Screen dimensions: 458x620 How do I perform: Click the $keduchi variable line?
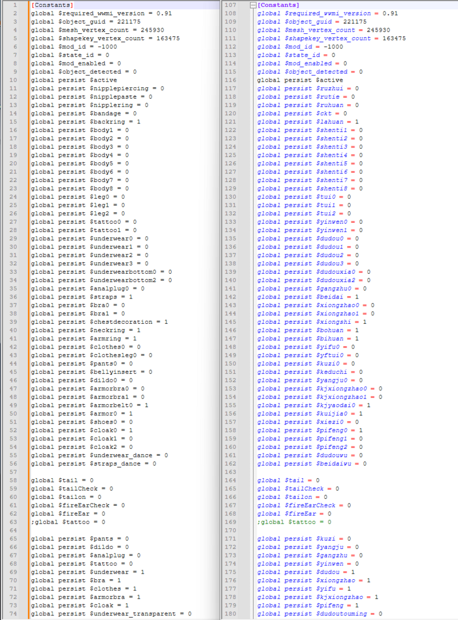pos(310,372)
